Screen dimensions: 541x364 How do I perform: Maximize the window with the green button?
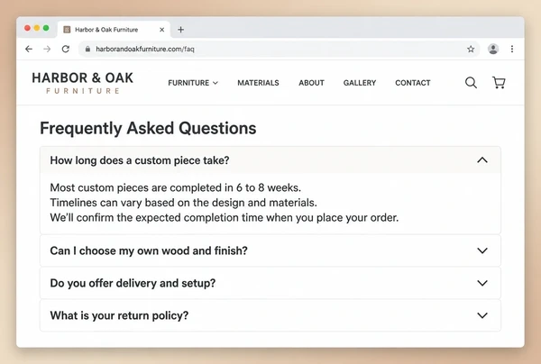(x=46, y=28)
